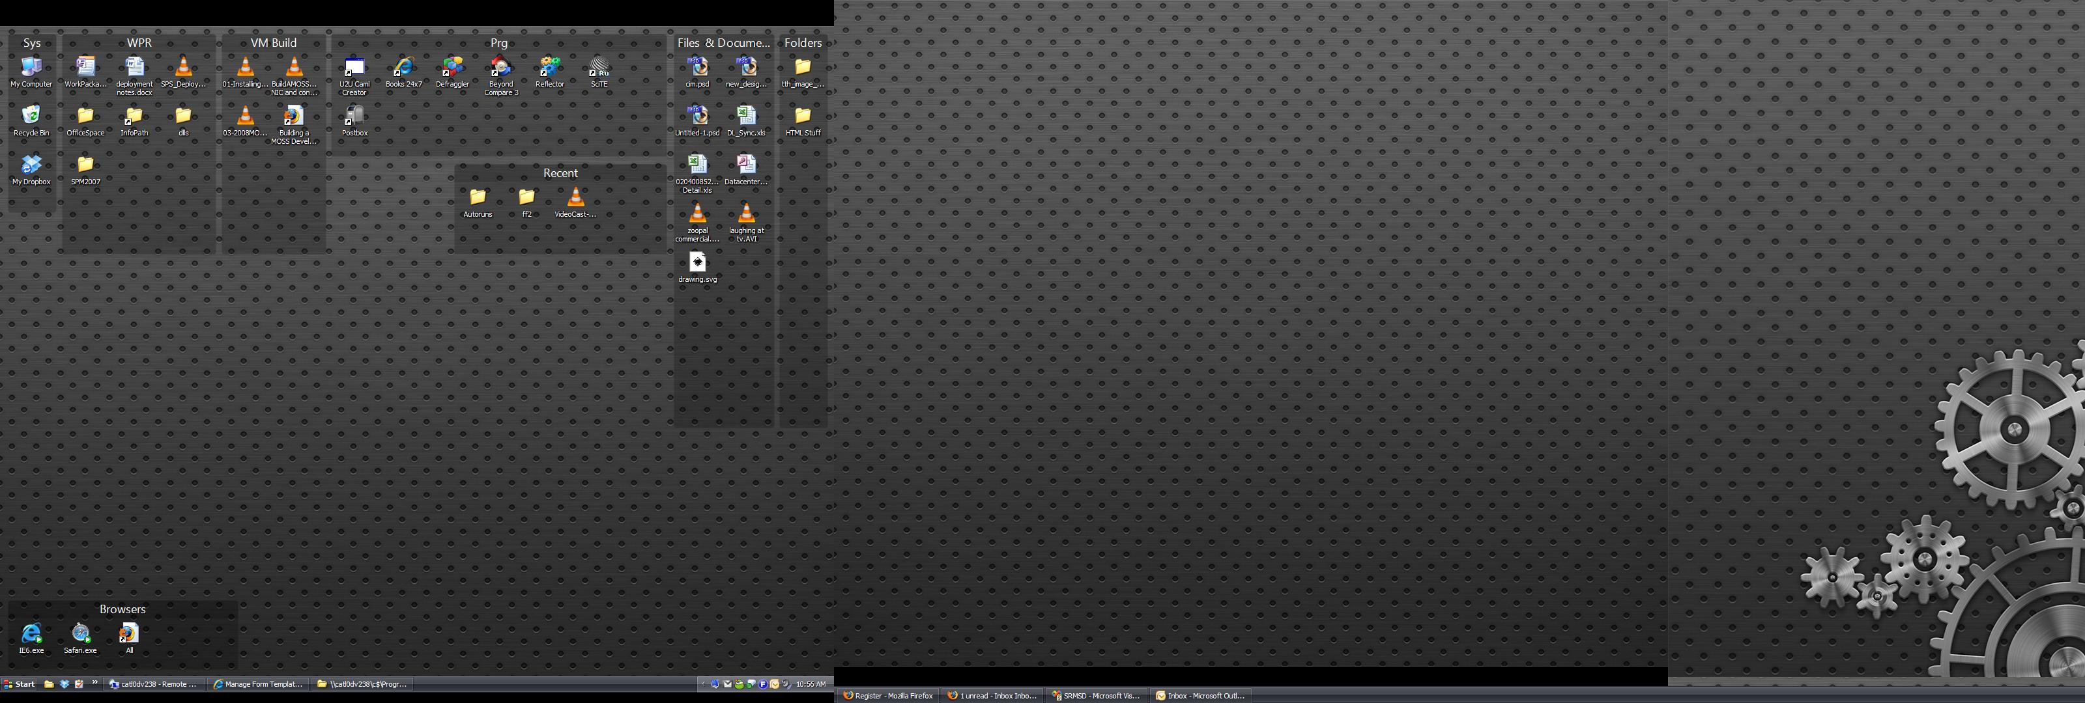Switch to Manage Form Templates taskbar window
Screen dimensions: 2085x703
(257, 684)
